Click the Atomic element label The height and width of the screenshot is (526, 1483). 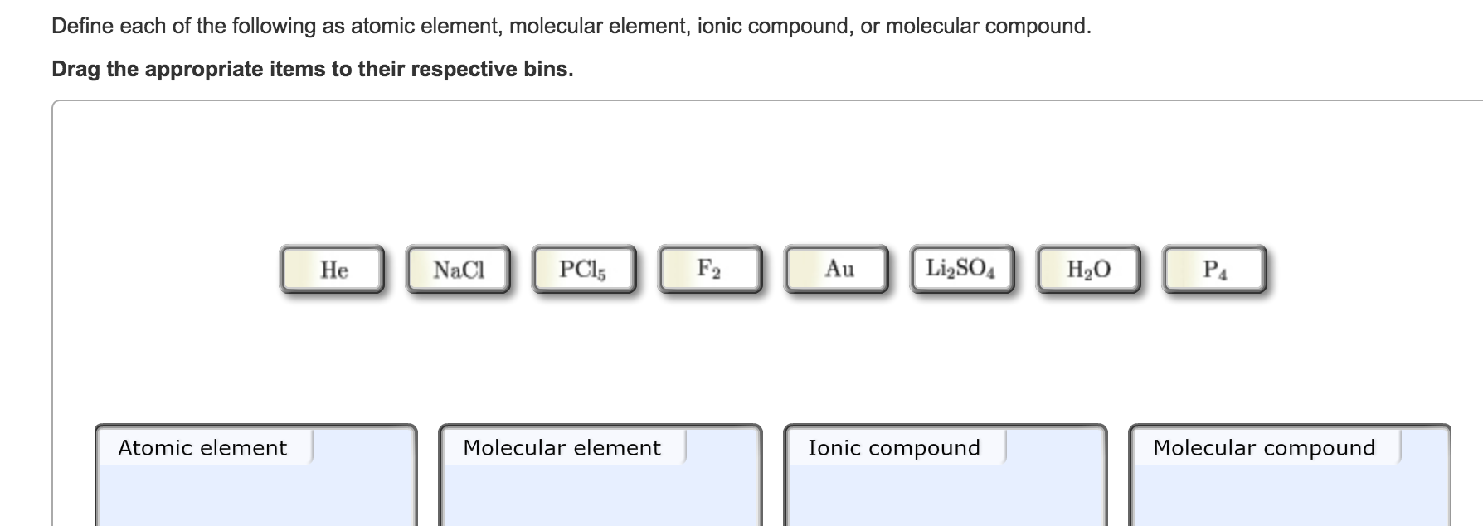pyautogui.click(x=202, y=448)
